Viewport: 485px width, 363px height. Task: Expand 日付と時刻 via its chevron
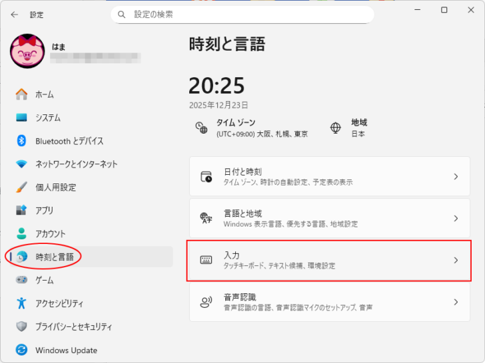pos(456,177)
